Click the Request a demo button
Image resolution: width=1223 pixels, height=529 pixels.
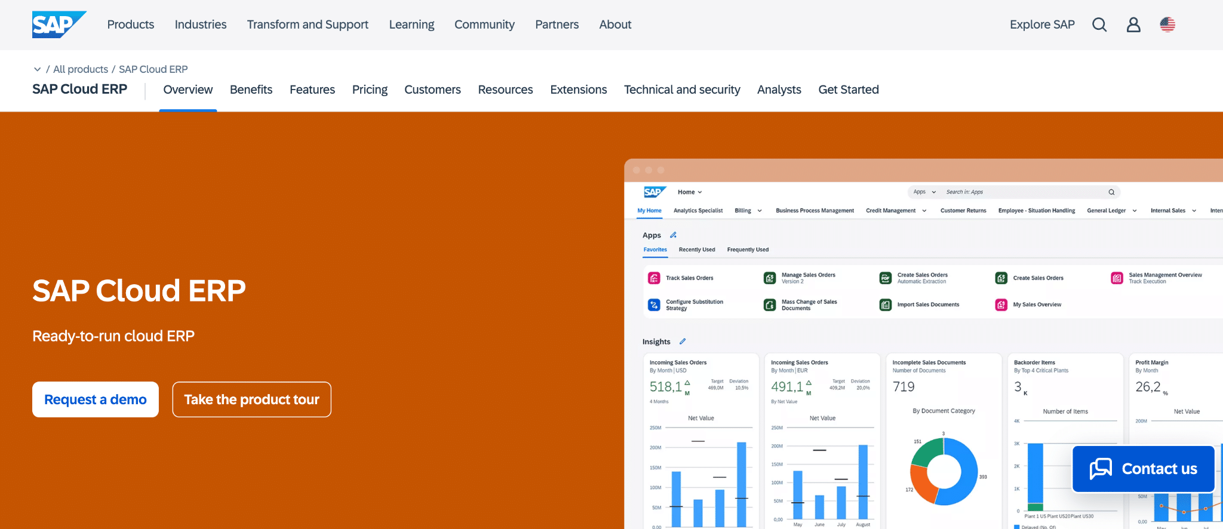point(96,399)
